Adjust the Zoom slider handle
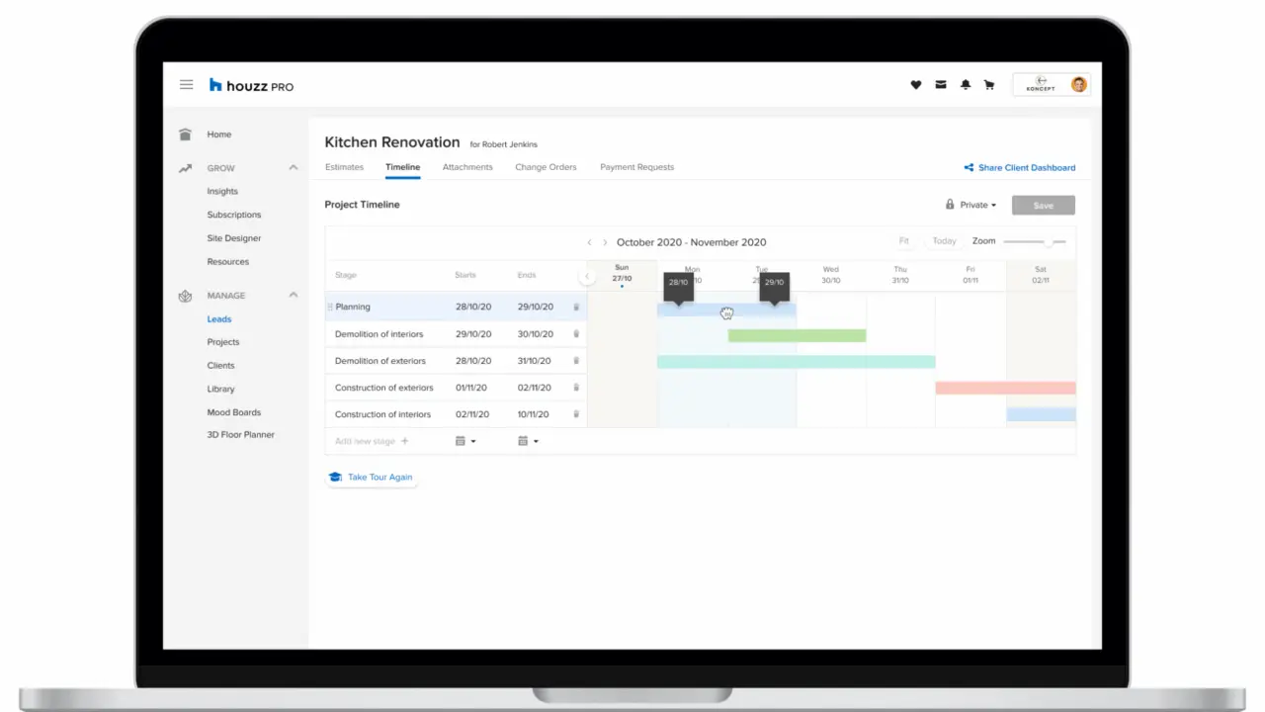 (1047, 242)
